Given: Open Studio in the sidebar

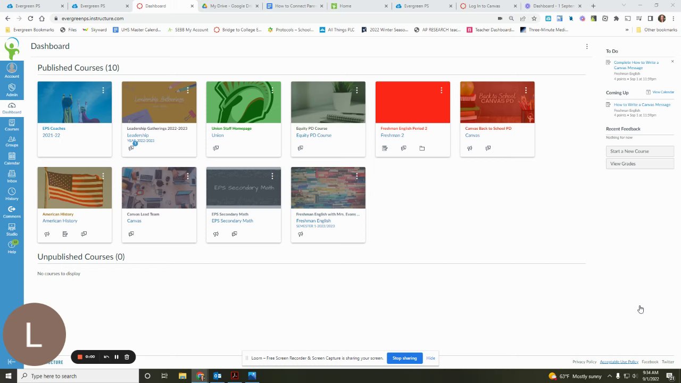Looking at the screenshot, I should tap(12, 229).
